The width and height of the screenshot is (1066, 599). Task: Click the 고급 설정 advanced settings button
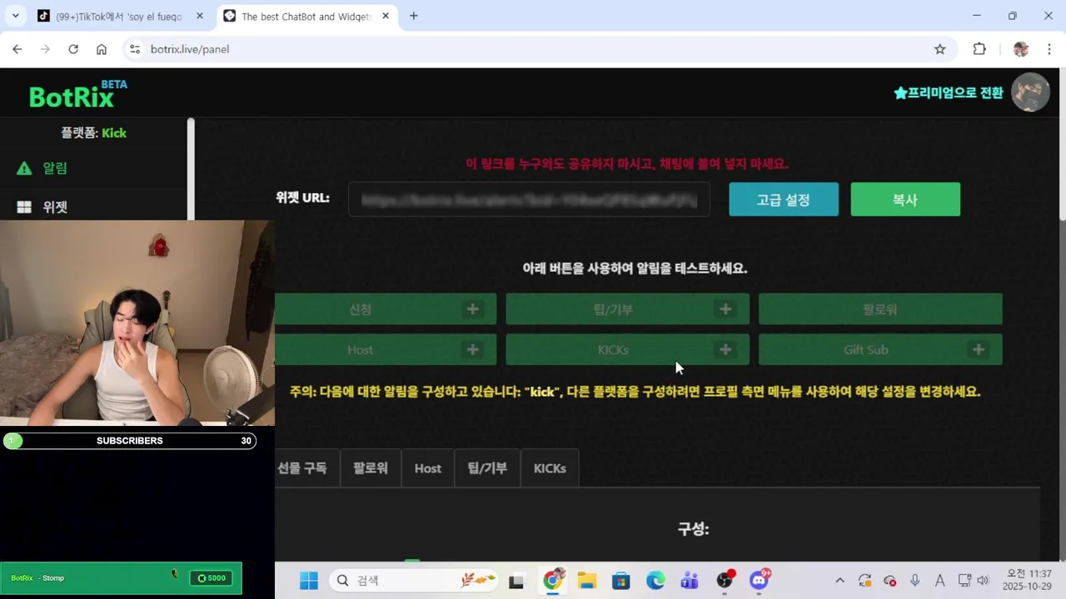tap(784, 200)
